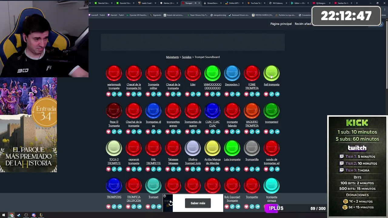The height and width of the screenshot is (218, 388).
Task: Open the sondo de trompetas xd link
Action: point(272,161)
